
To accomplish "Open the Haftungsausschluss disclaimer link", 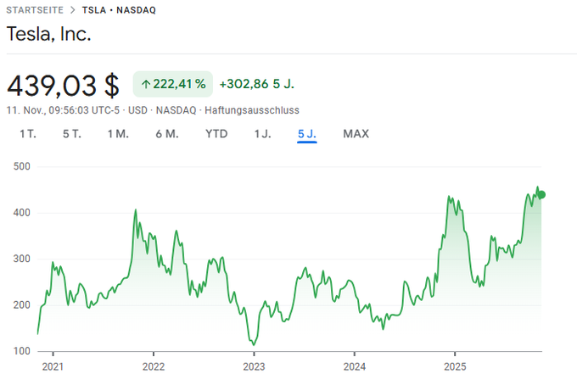I will 252,110.
